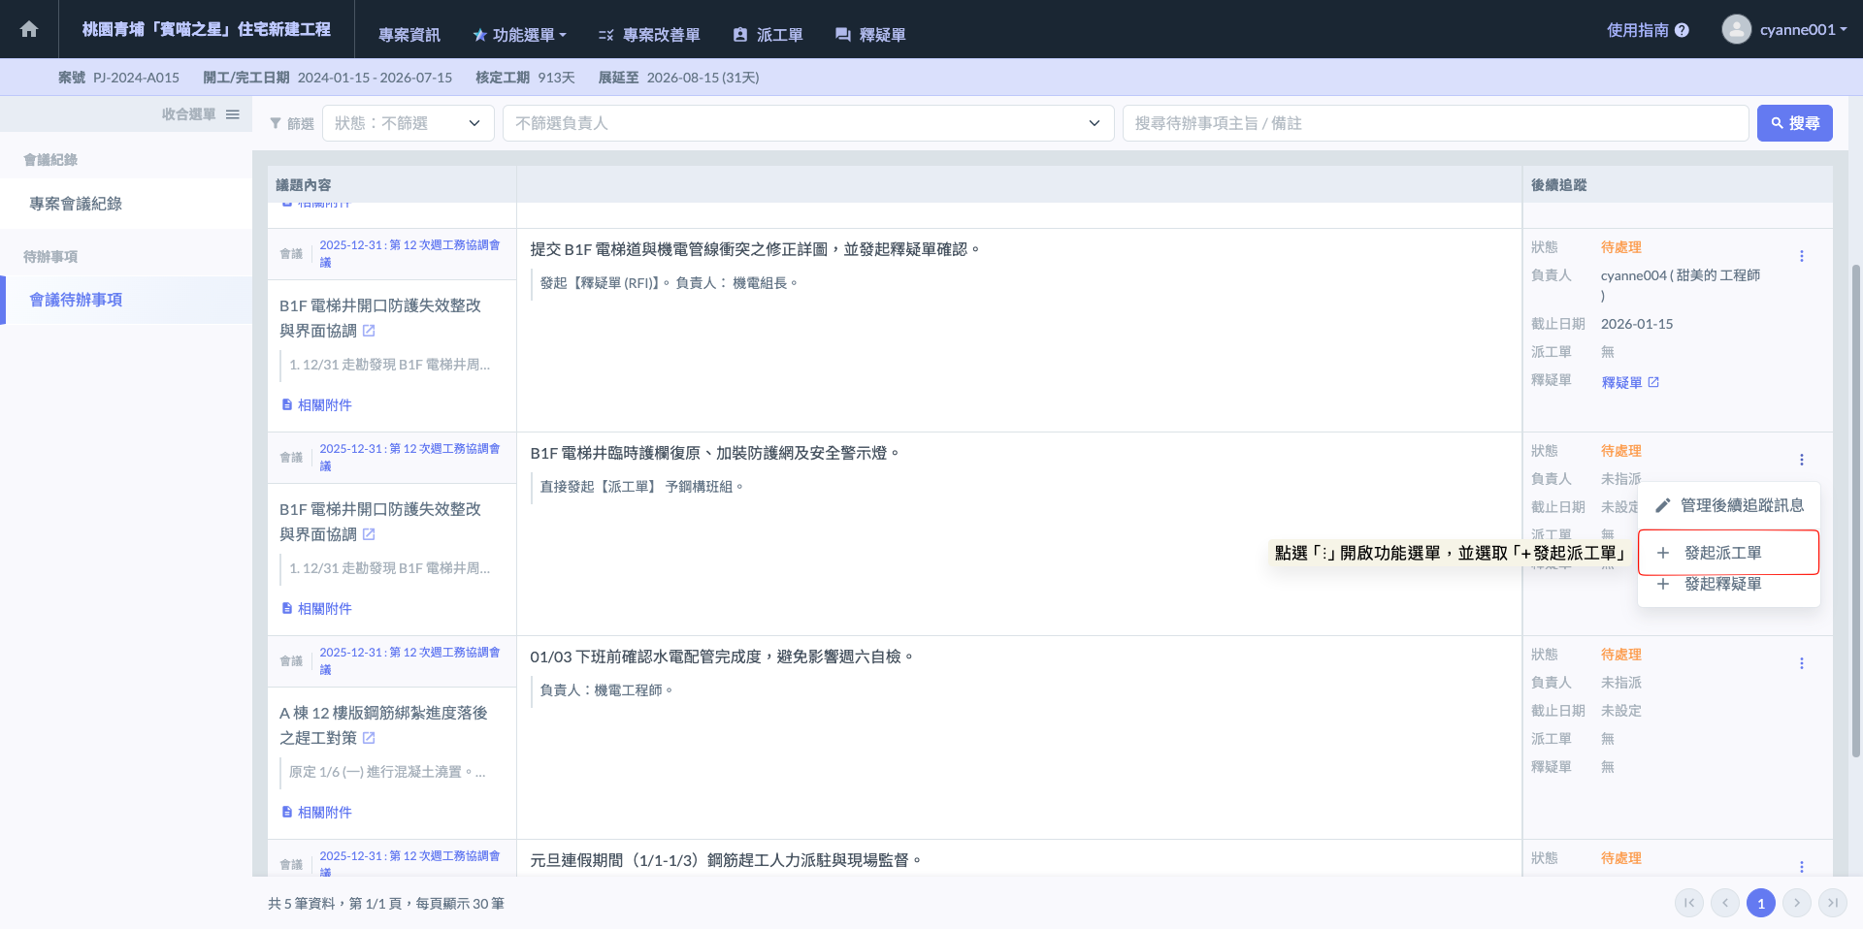Go to the last page with pagination icon

pos(1832,903)
